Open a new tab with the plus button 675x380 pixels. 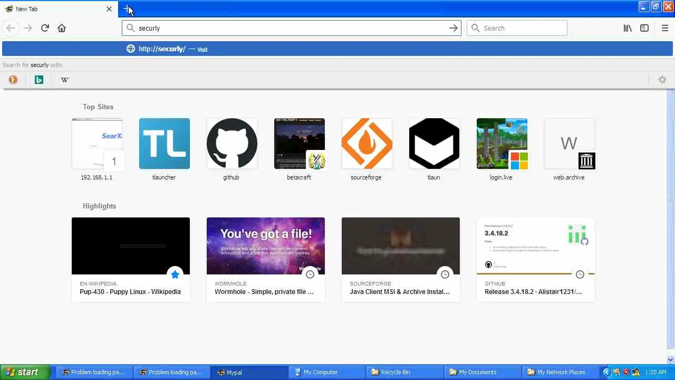click(127, 8)
